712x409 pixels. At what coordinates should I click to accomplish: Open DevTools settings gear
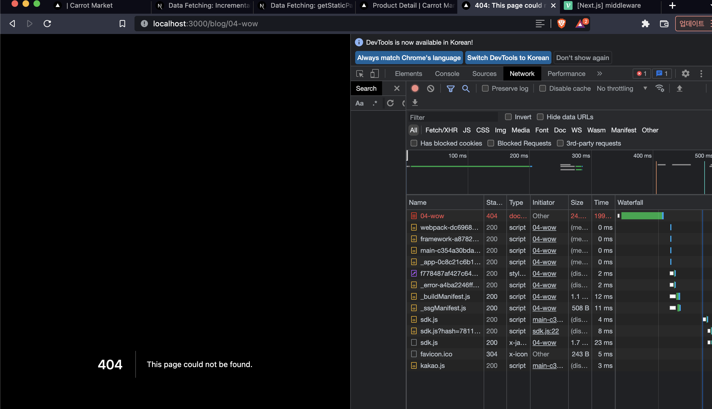coord(685,73)
